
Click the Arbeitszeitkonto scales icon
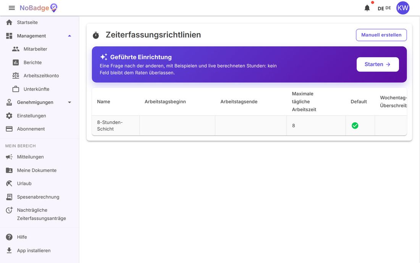(16, 76)
